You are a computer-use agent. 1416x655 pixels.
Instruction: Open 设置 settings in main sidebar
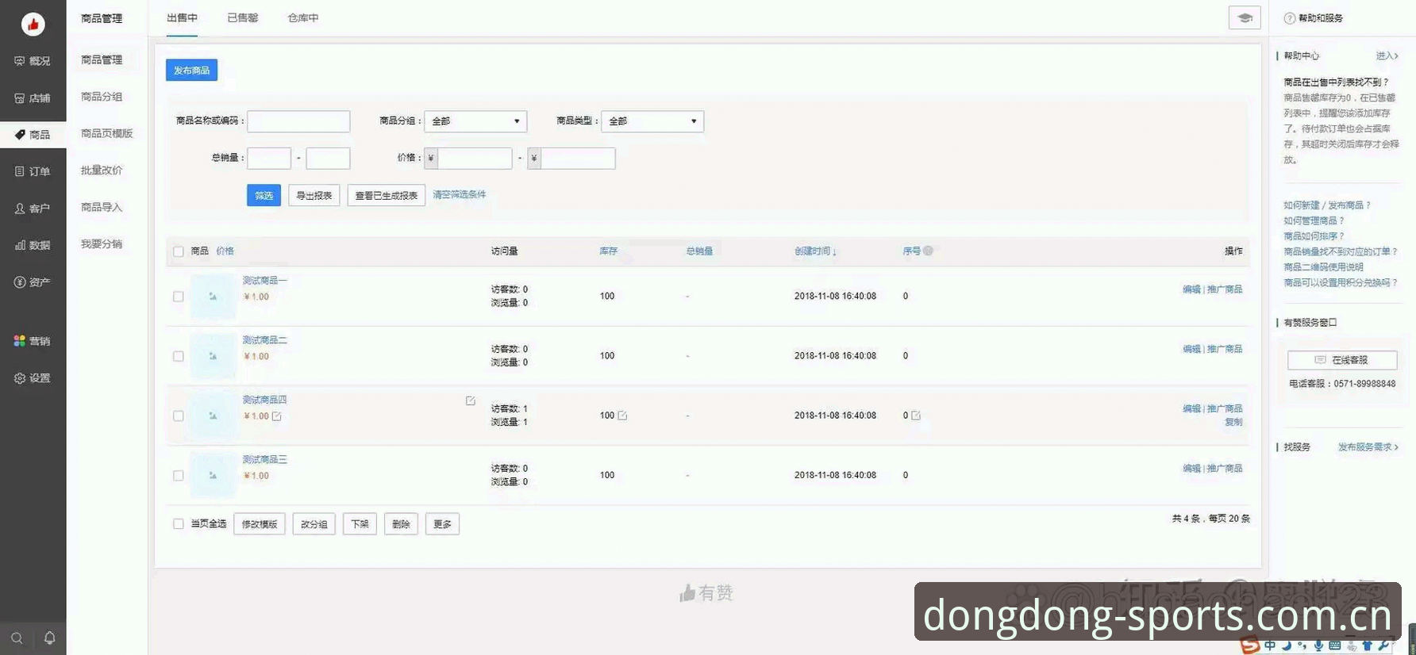(x=33, y=378)
